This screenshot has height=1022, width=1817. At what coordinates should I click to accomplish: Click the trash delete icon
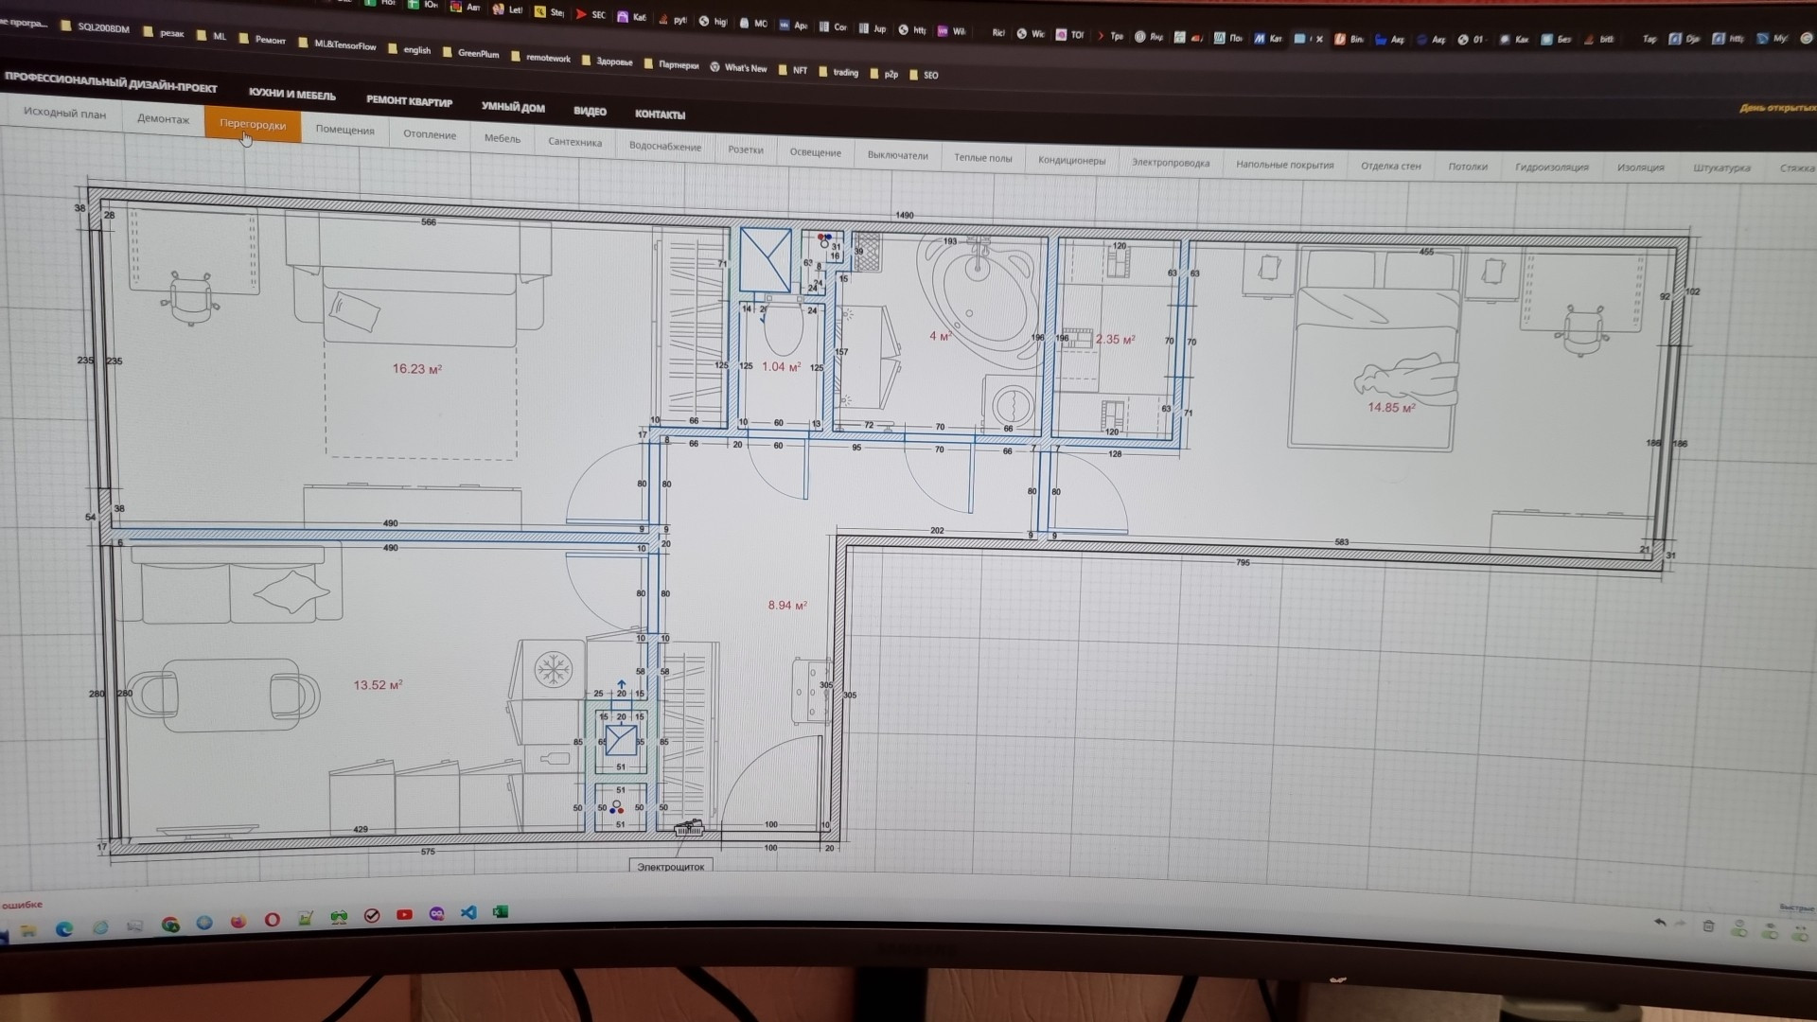(x=1708, y=926)
